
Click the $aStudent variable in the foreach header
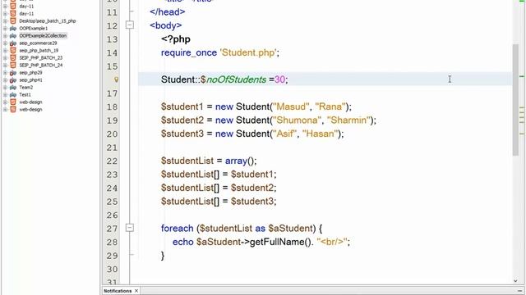click(x=290, y=228)
